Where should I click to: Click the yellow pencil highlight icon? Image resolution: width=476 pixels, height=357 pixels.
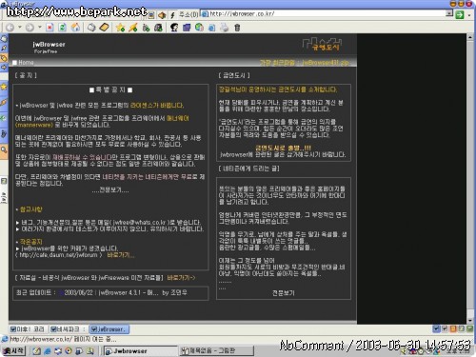point(133,28)
